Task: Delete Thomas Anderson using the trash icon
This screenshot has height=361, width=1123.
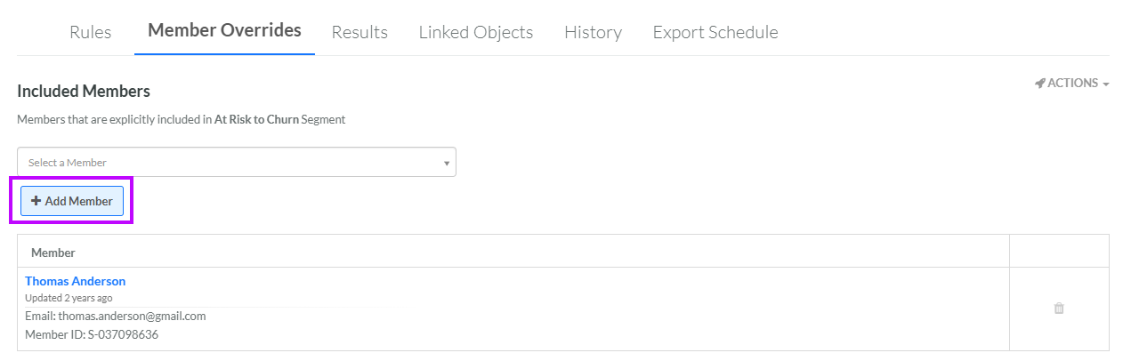Action: [x=1059, y=309]
